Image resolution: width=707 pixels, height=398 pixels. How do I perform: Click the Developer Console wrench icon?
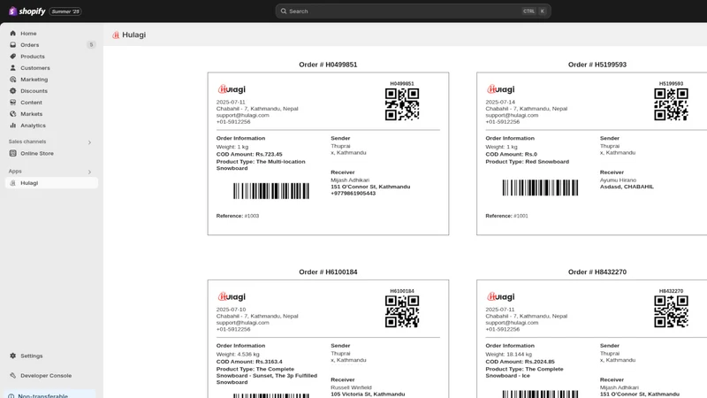click(x=12, y=375)
